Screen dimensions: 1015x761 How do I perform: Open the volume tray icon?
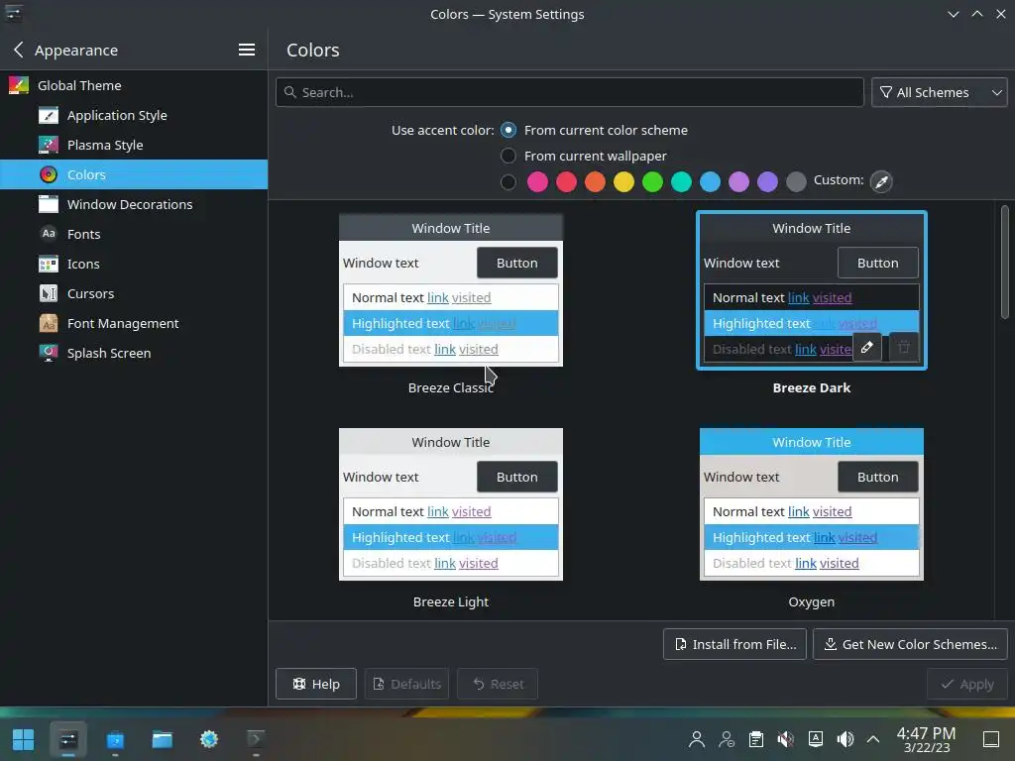tap(845, 739)
